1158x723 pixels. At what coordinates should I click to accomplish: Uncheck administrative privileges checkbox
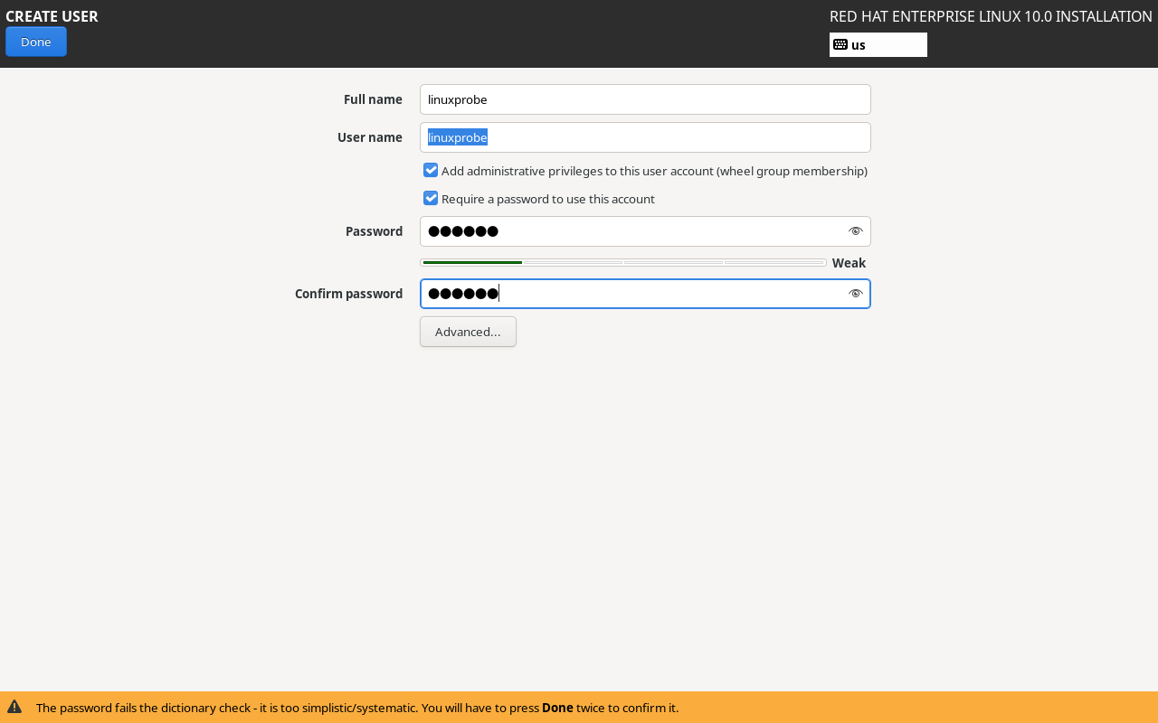tap(431, 171)
